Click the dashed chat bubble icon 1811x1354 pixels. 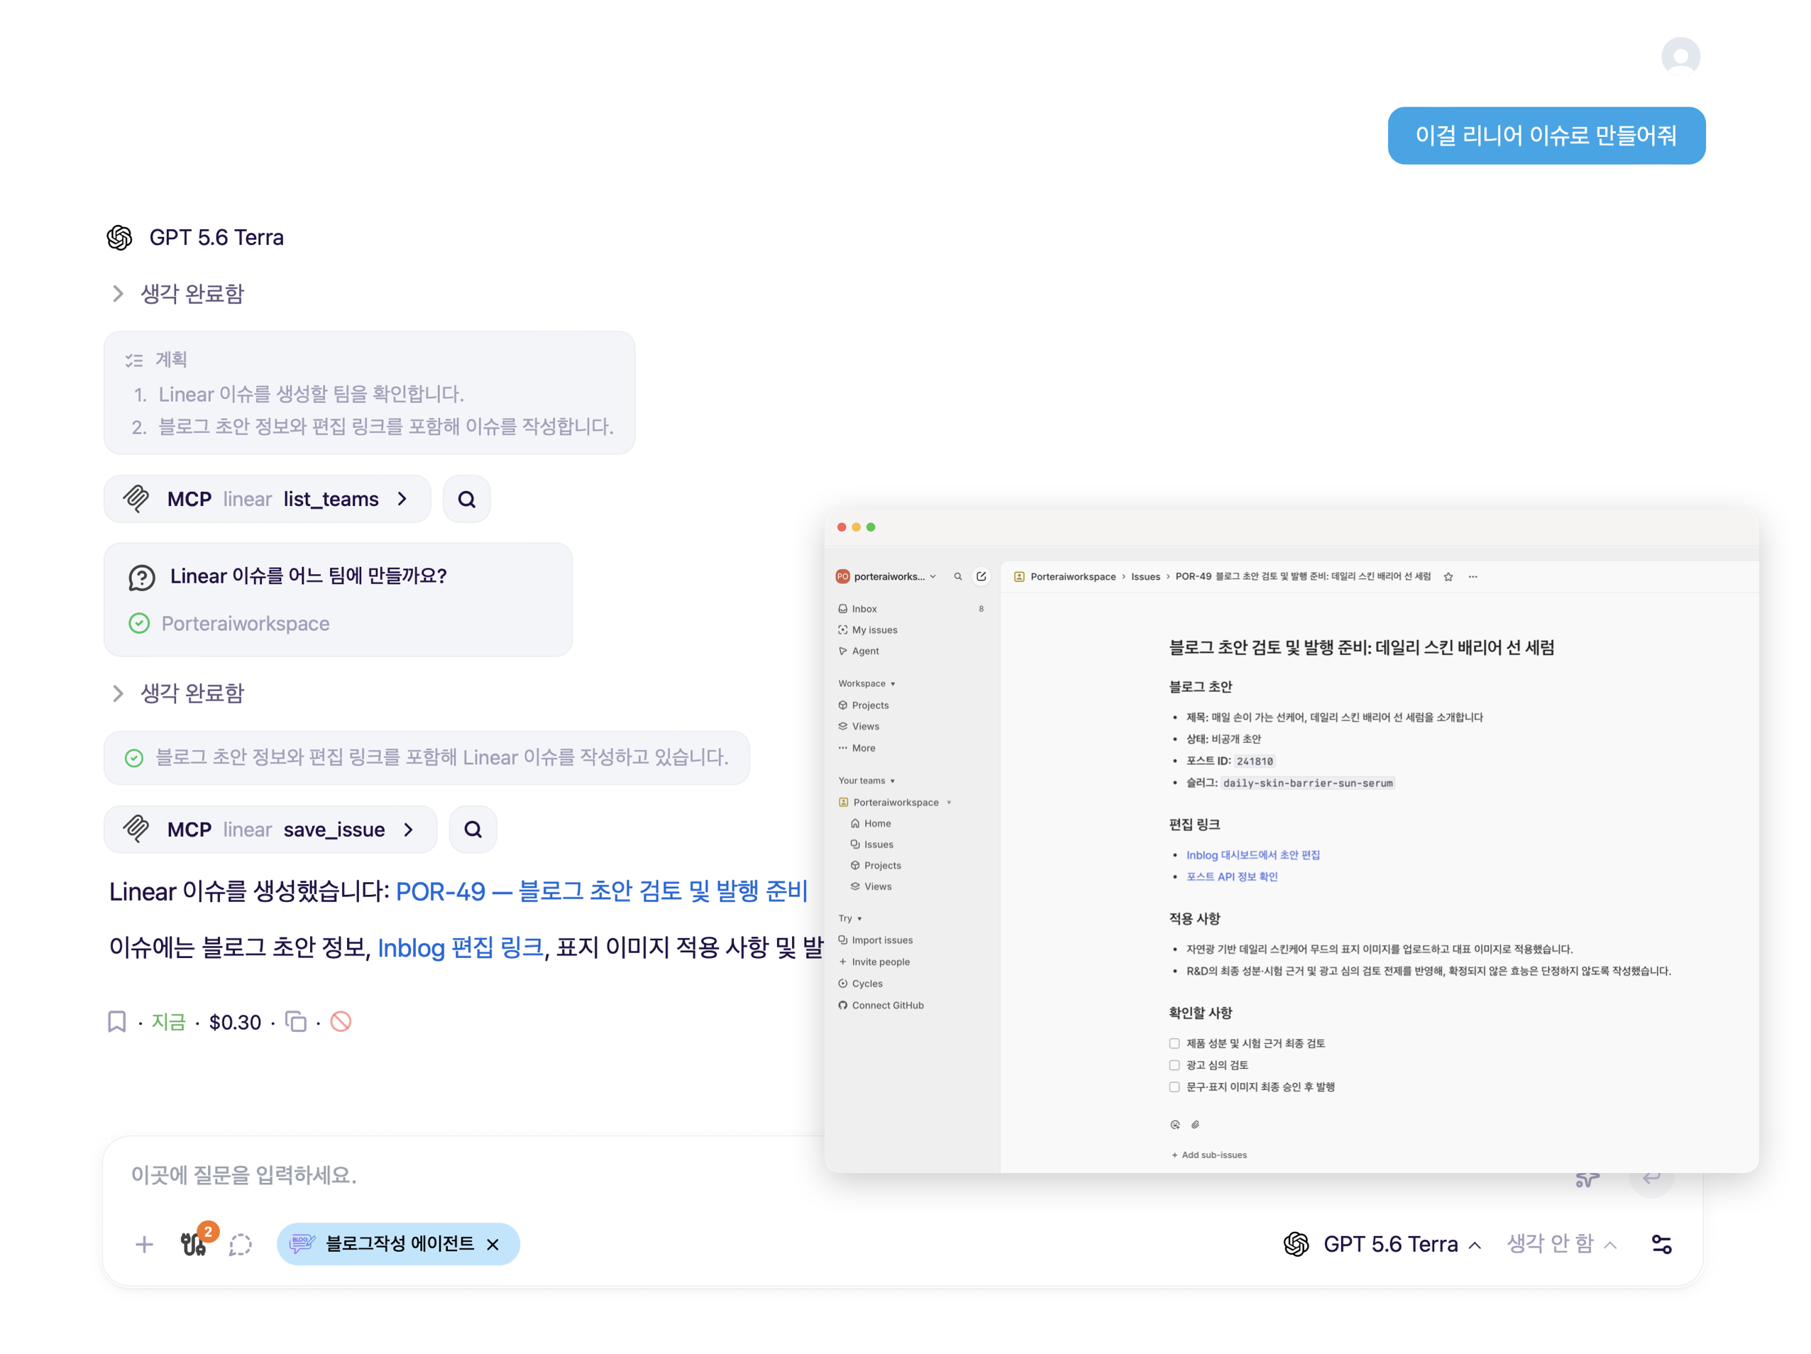point(241,1244)
